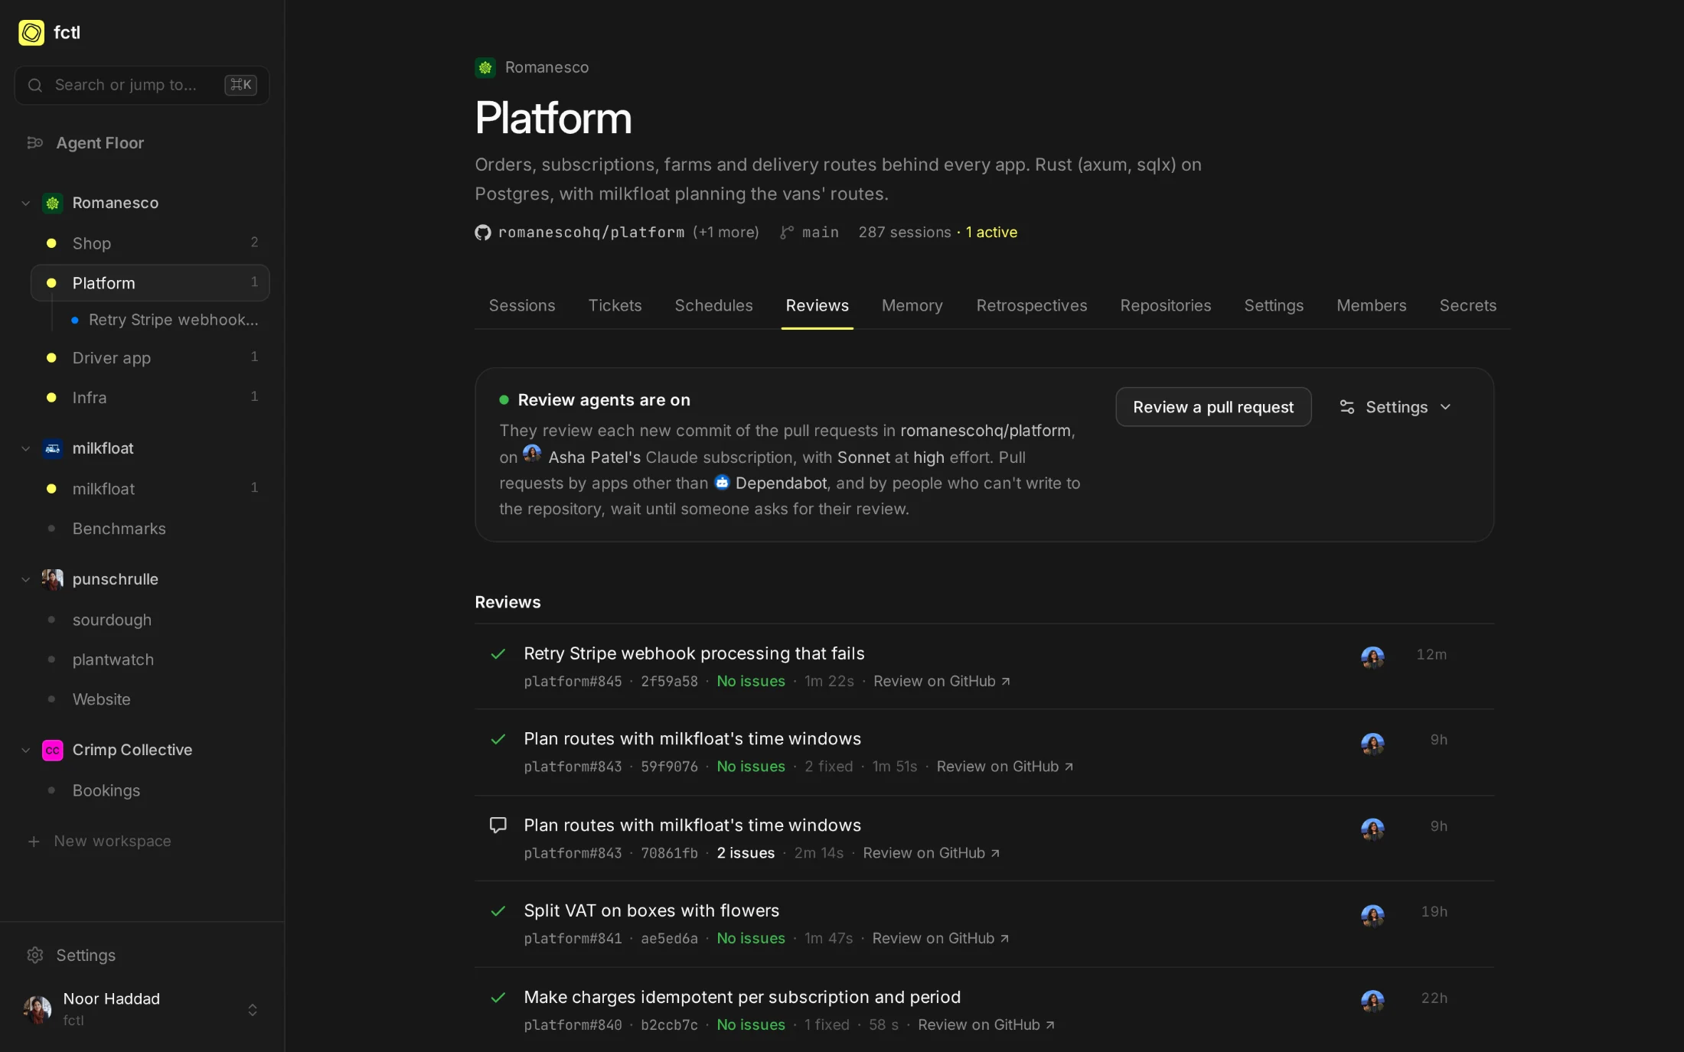Click the plus icon for New workspace
The image size is (1684, 1052).
coord(34,841)
